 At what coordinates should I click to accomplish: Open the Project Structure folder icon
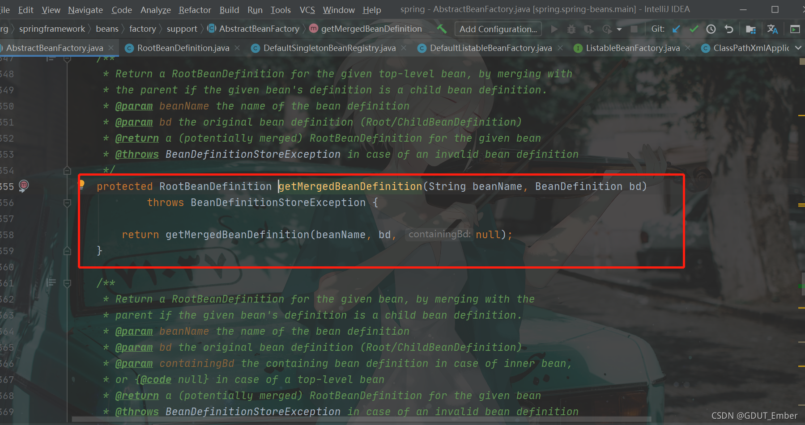coord(751,29)
